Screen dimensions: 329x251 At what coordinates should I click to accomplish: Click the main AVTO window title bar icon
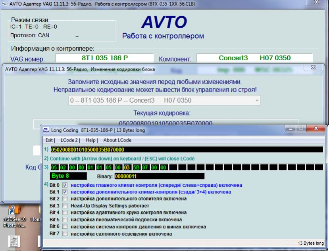tap(5, 4)
